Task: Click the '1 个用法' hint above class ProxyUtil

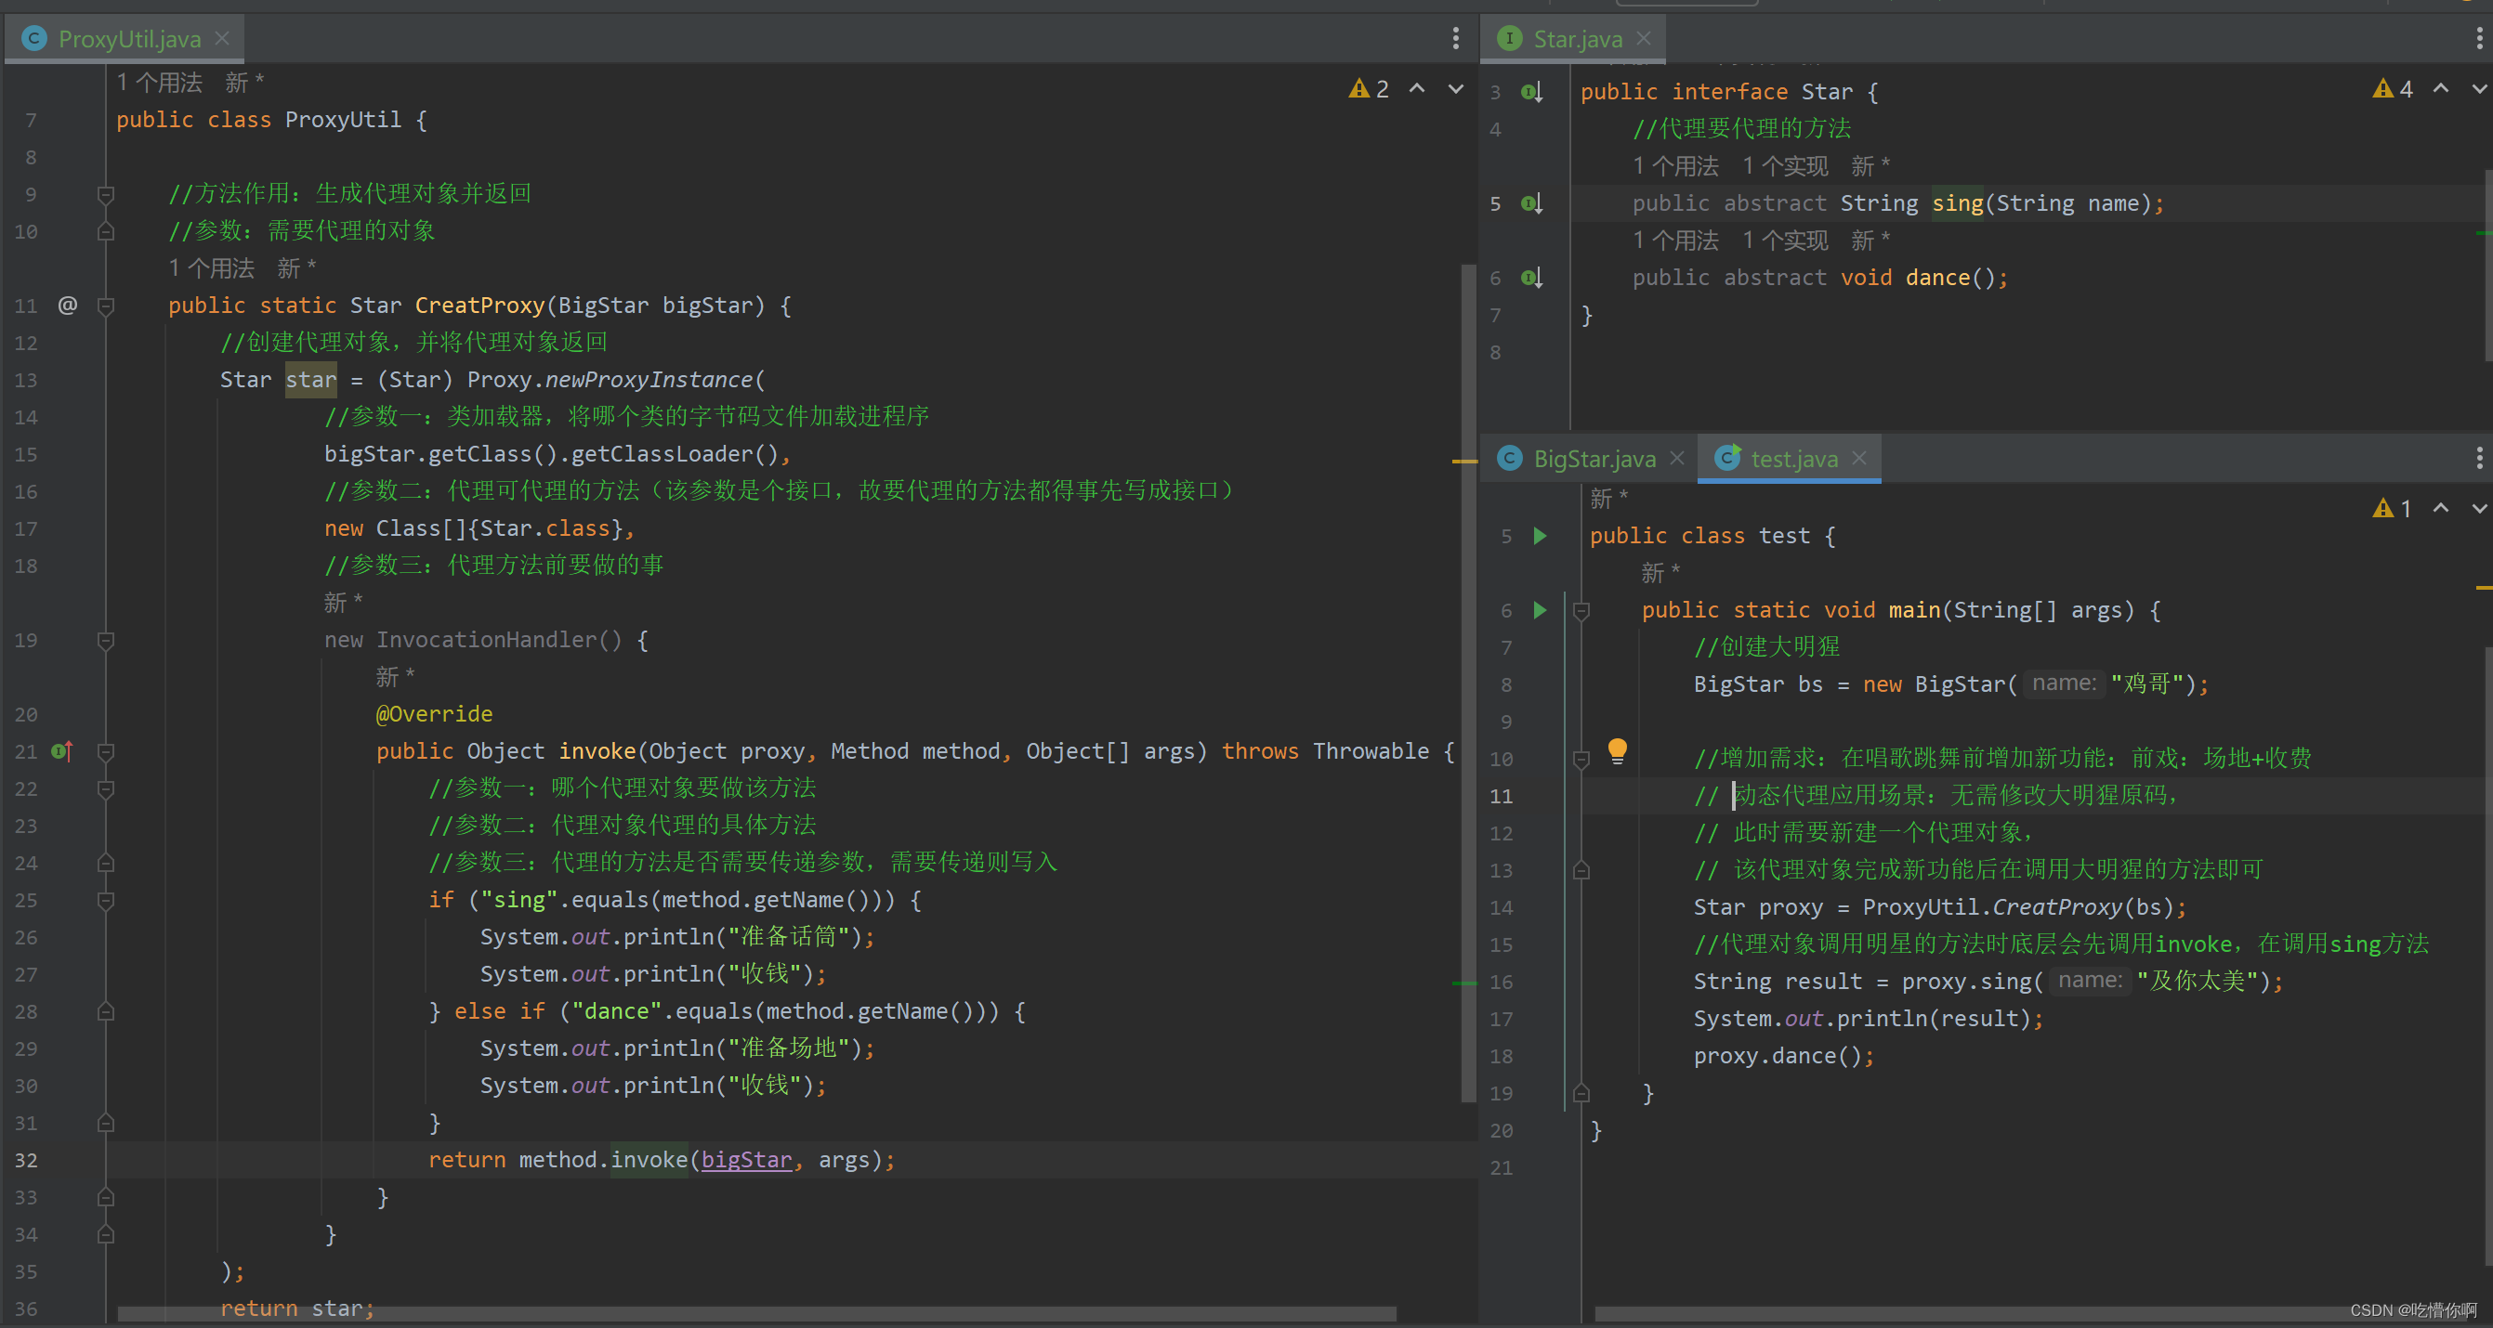Action: [160, 83]
